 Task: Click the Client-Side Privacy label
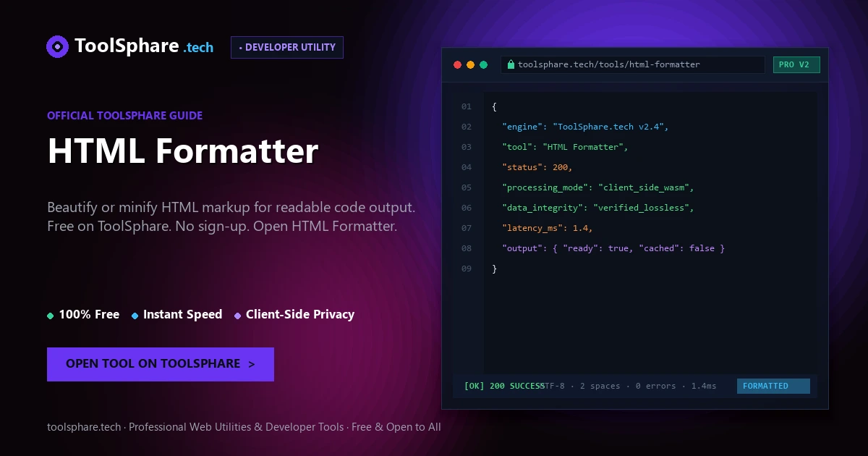click(x=300, y=315)
